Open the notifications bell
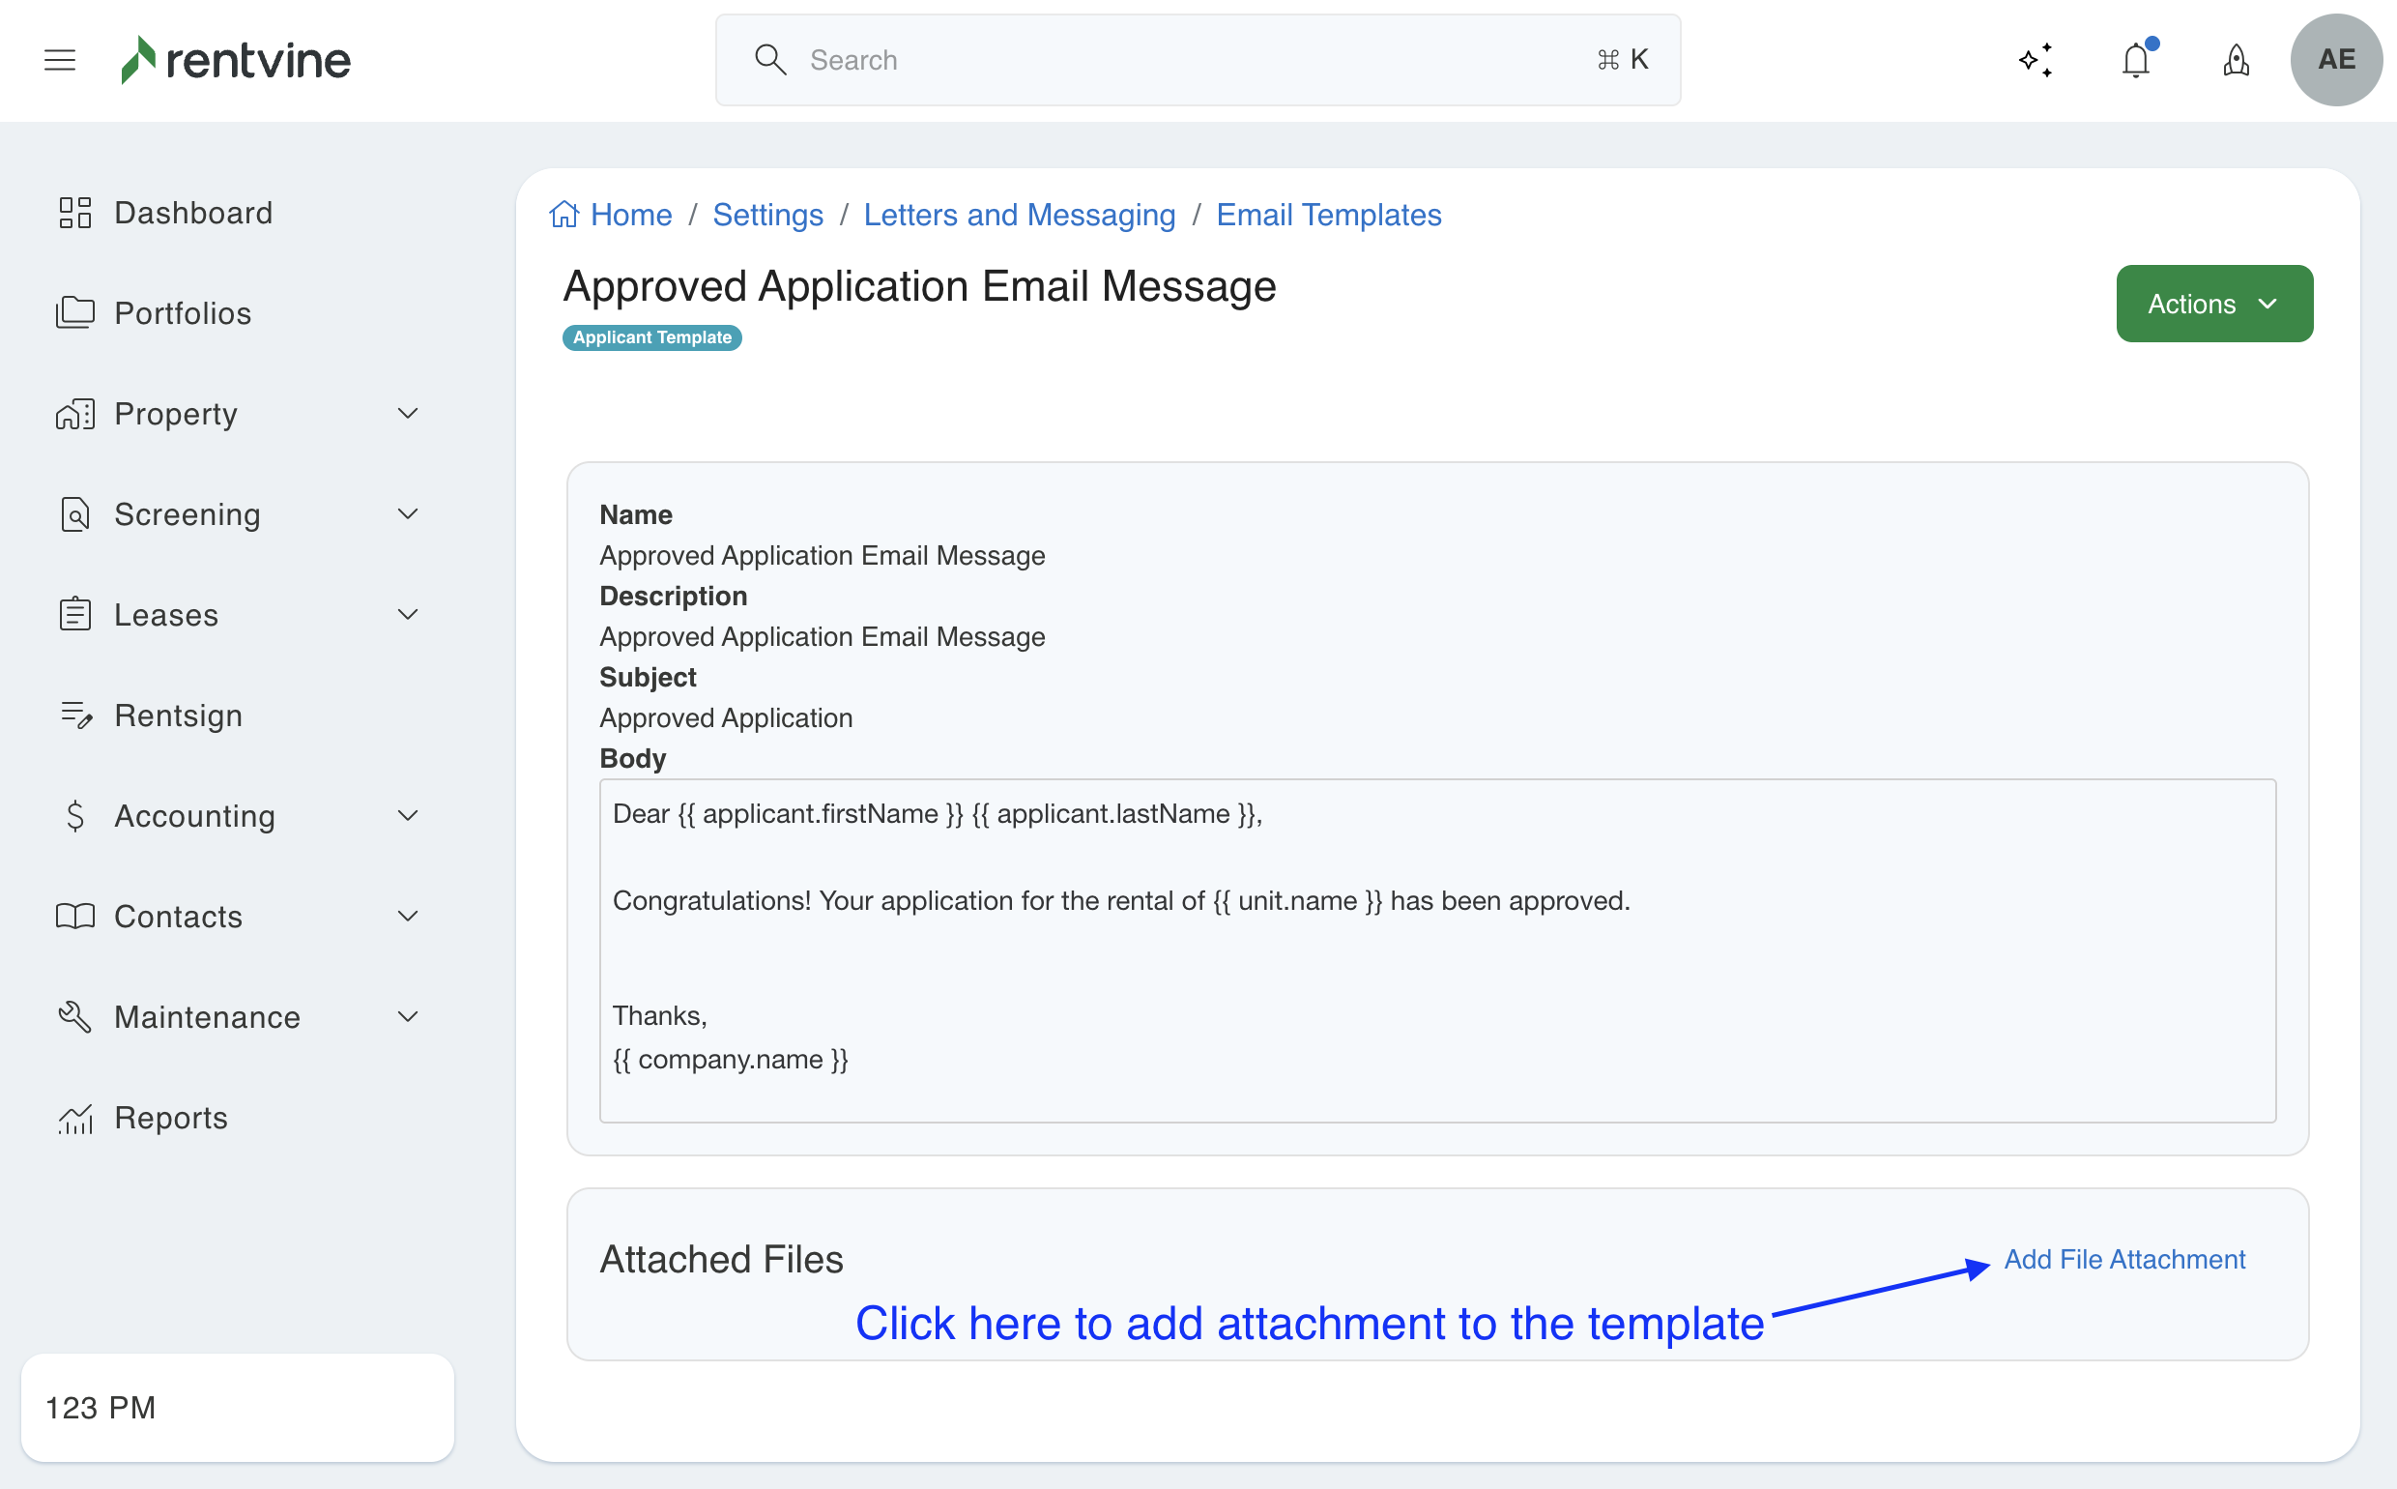 tap(2135, 60)
